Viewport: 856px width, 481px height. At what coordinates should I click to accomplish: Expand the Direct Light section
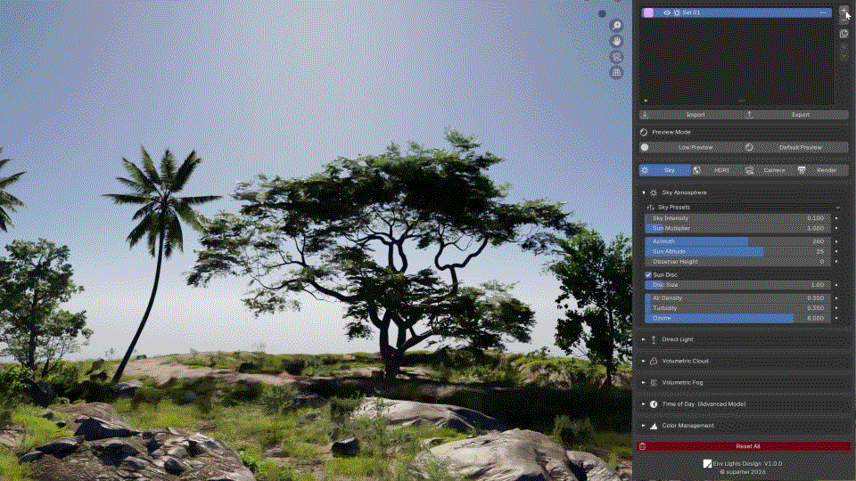(644, 339)
